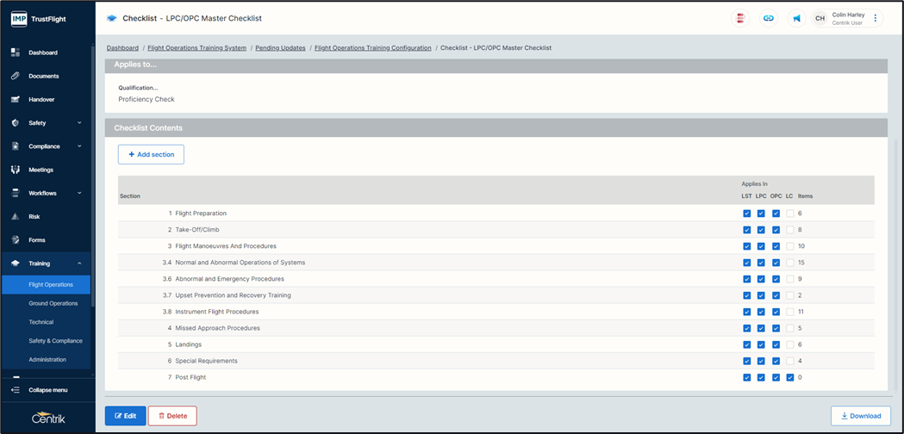The image size is (904, 434).
Task: Click the red database icon in header
Action: [739, 18]
